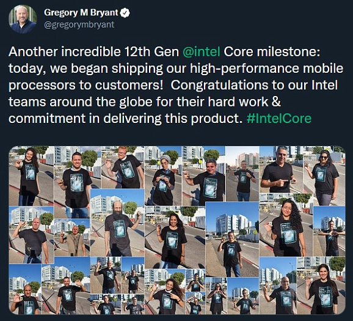View photo of woman wearing gray head covering
Viewport: 353px width, 321px height.
[163, 176]
